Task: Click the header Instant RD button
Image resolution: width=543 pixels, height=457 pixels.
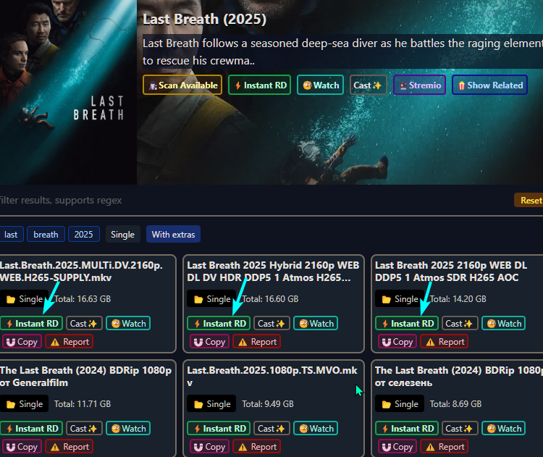Action: pyautogui.click(x=259, y=85)
